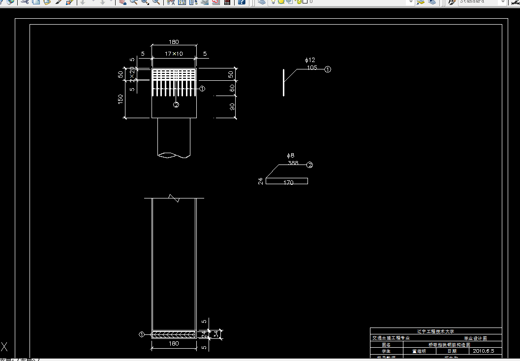520x361 pixels.
Task: Toggle layer 0 on/off lightbulb
Action: (273, 1)
